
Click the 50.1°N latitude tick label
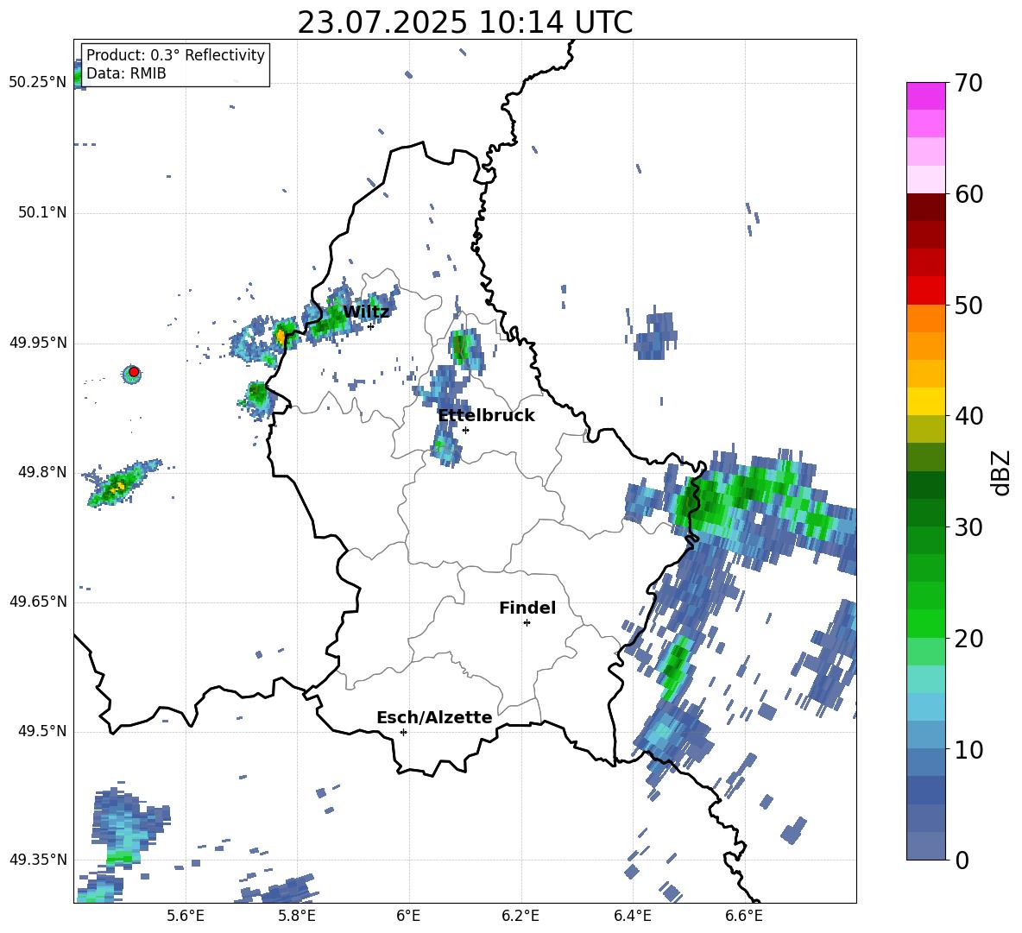coord(42,212)
